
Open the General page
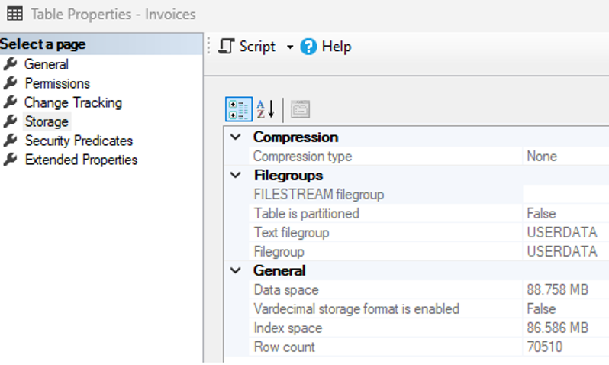47,64
